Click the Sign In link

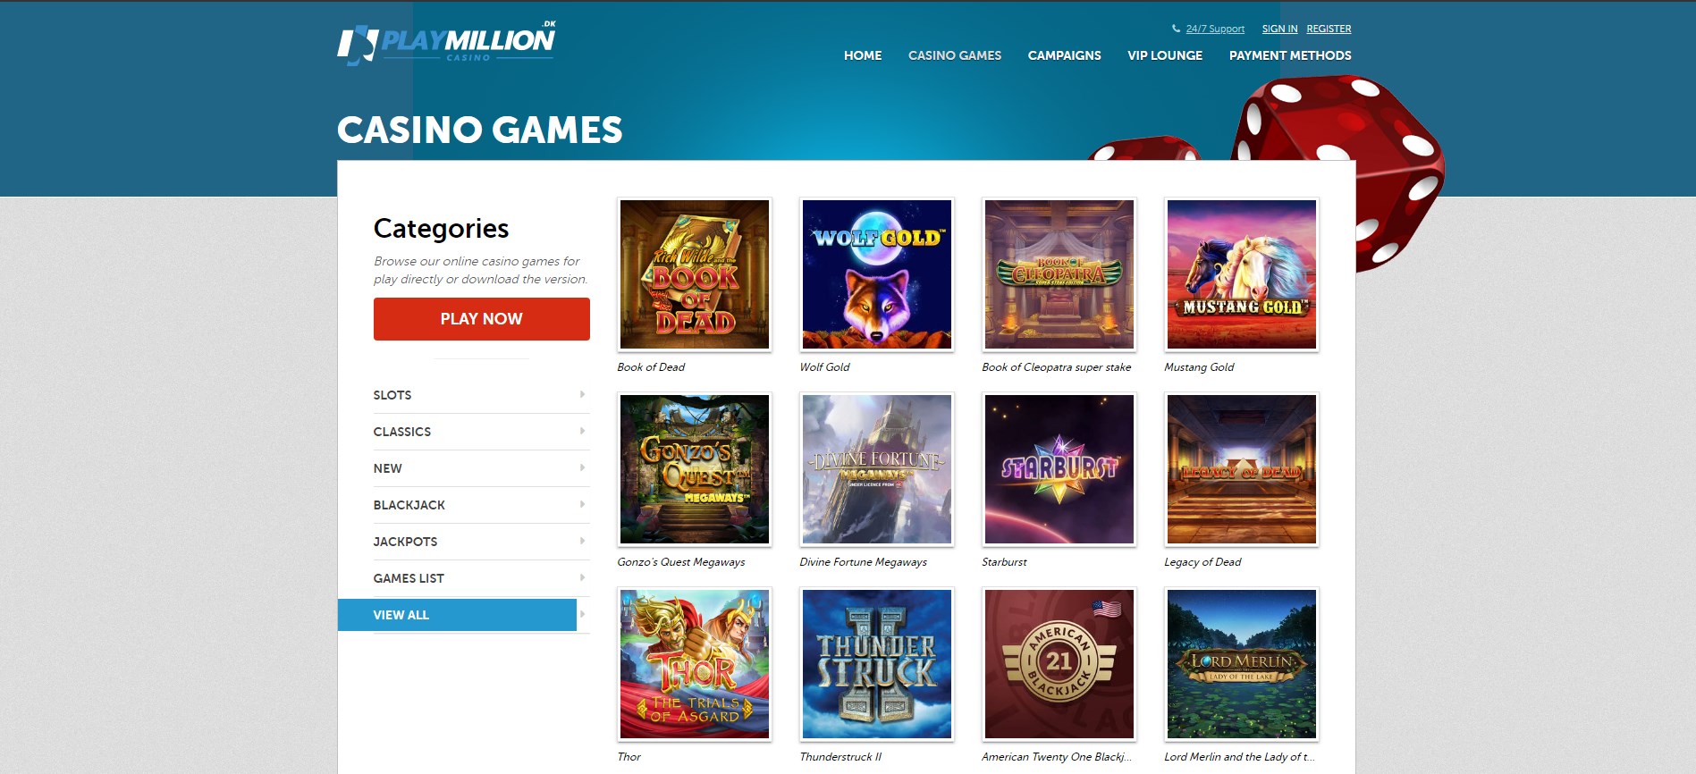point(1279,29)
